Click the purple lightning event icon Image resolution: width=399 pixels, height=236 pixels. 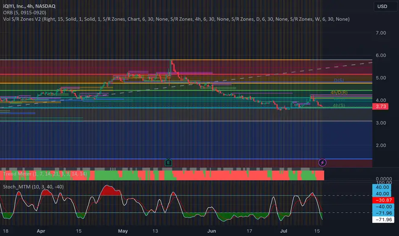[x=322, y=163]
